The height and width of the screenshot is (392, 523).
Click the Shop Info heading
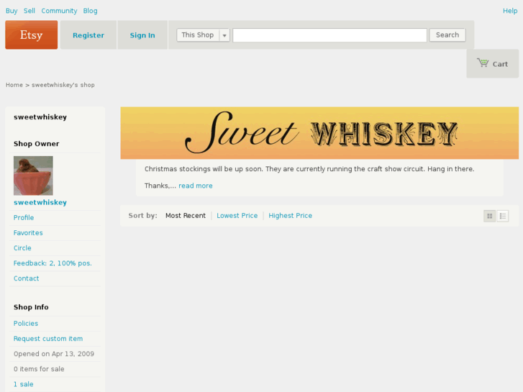31,307
